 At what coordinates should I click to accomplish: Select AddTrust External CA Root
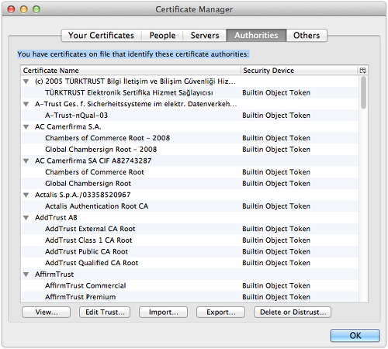(x=189, y=229)
